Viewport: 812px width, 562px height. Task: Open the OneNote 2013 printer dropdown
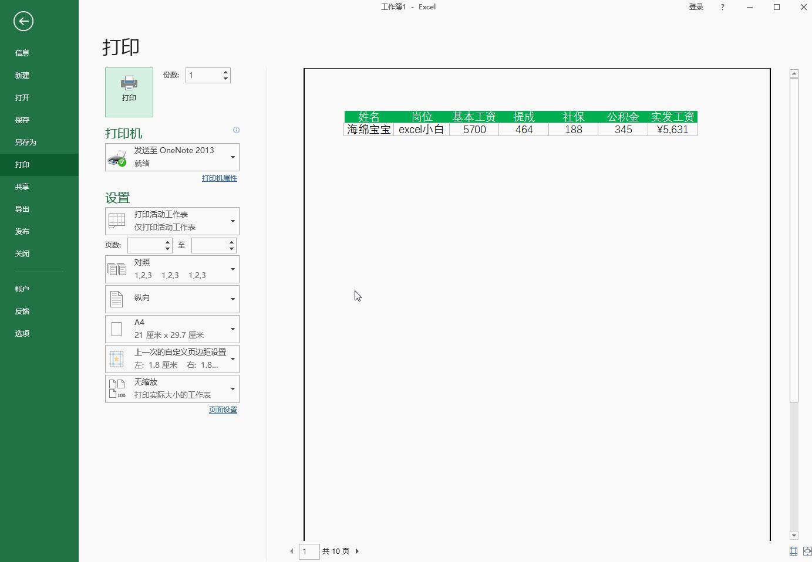(x=172, y=157)
